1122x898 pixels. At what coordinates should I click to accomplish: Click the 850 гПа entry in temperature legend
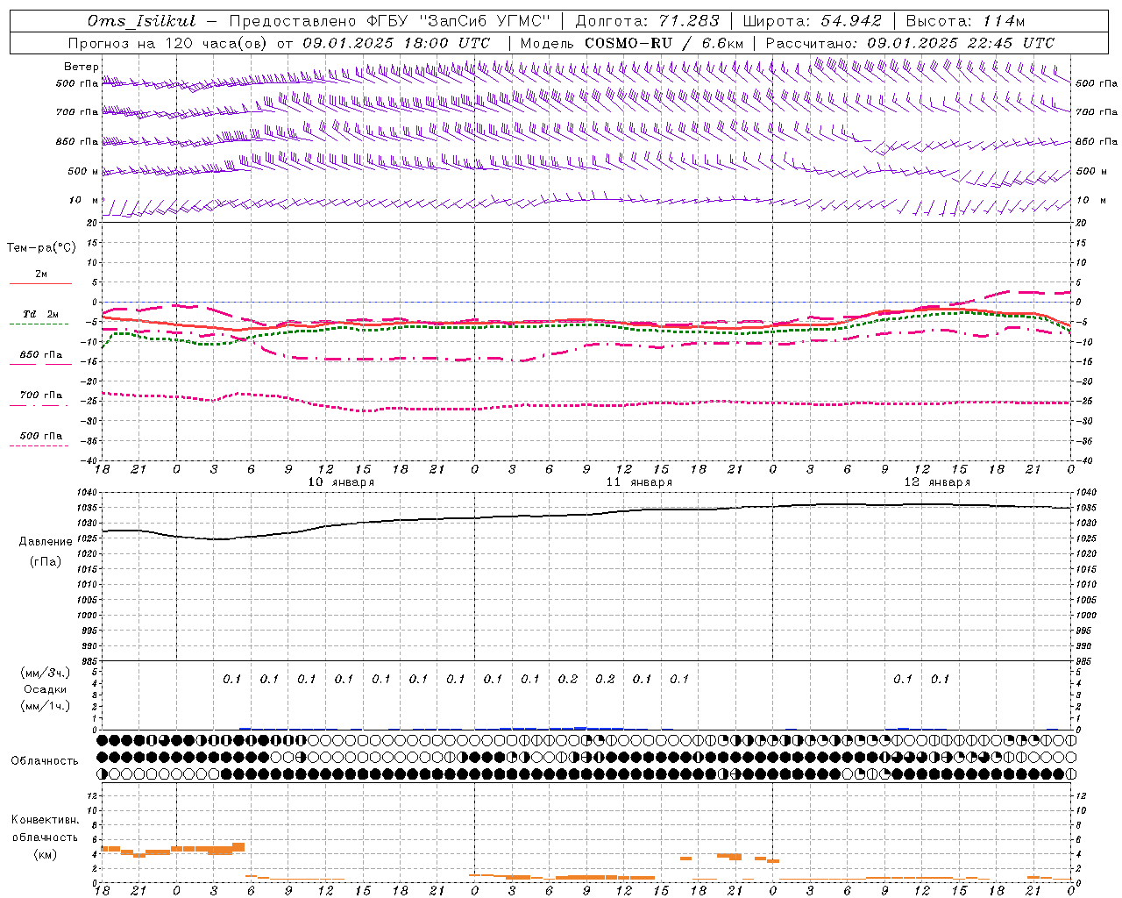pos(41,355)
